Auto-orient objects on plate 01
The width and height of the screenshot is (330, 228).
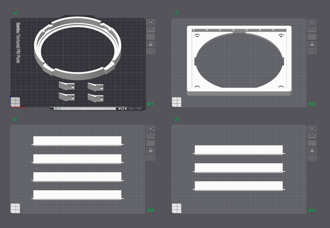151,29
